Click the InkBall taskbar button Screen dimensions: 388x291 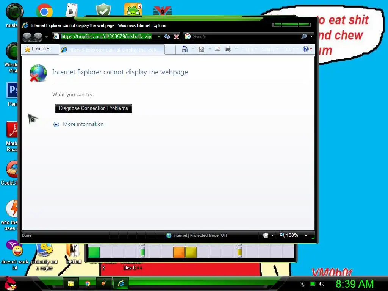pos(104,283)
